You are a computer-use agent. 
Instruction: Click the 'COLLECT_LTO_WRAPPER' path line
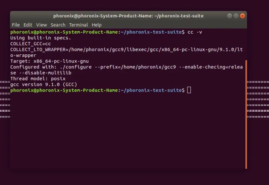[x=124, y=49]
